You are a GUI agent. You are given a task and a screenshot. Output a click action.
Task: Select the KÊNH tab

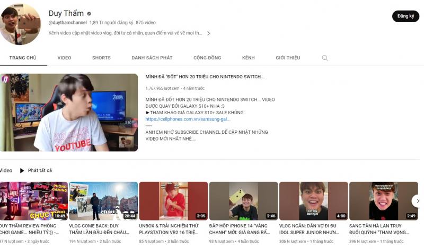point(249,58)
